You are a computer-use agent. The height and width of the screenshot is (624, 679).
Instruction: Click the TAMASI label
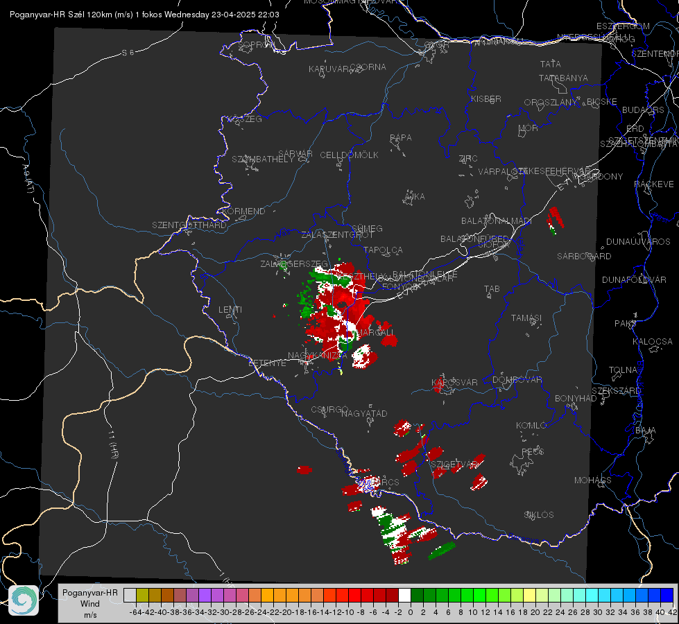(x=526, y=318)
